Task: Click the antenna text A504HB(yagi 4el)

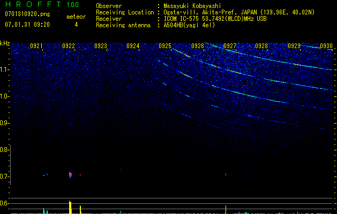Action: [x=189, y=25]
